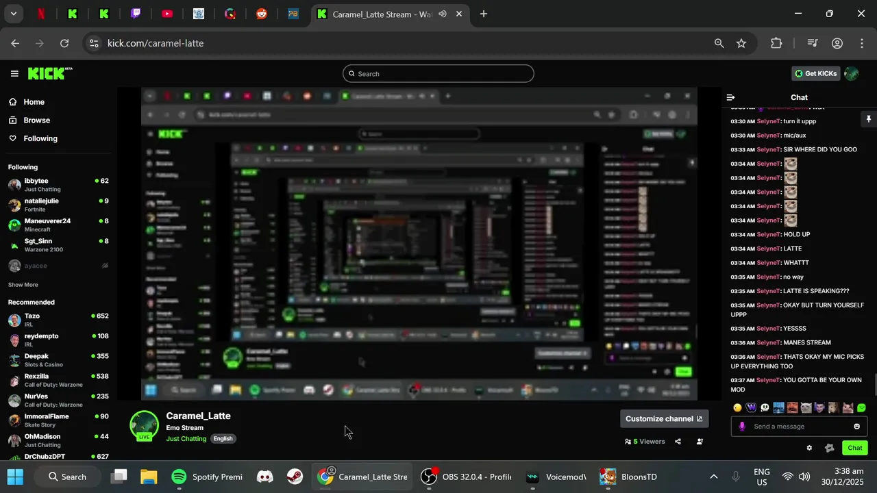Switch to the Reddit browser tab

point(262,14)
